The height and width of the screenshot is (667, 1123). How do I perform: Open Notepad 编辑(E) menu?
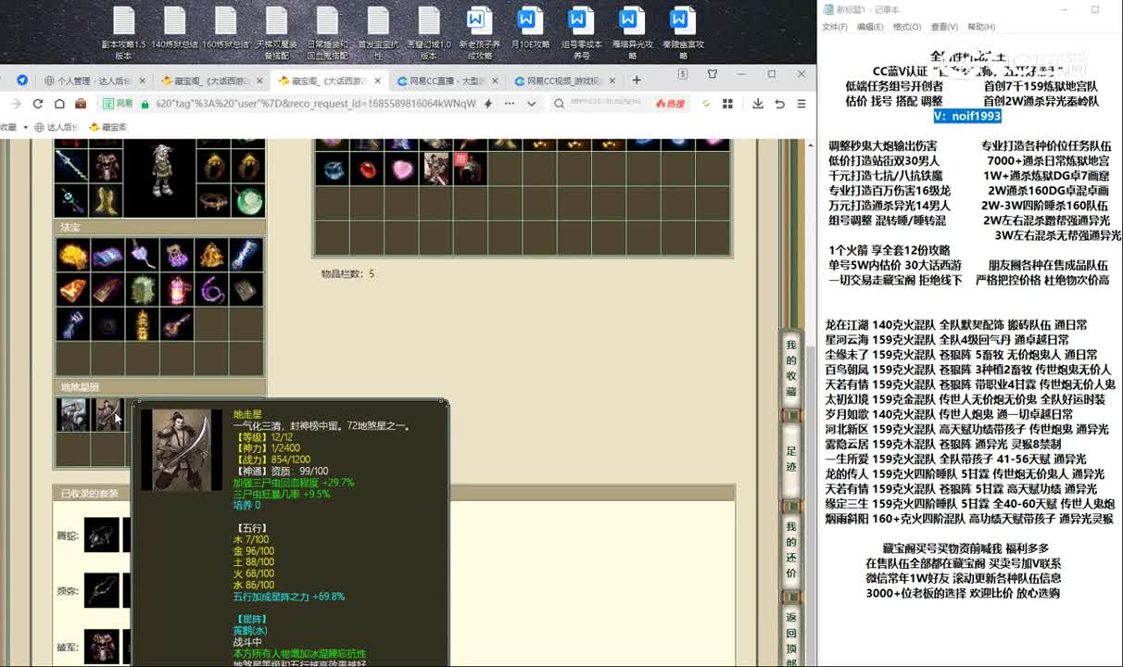(870, 27)
